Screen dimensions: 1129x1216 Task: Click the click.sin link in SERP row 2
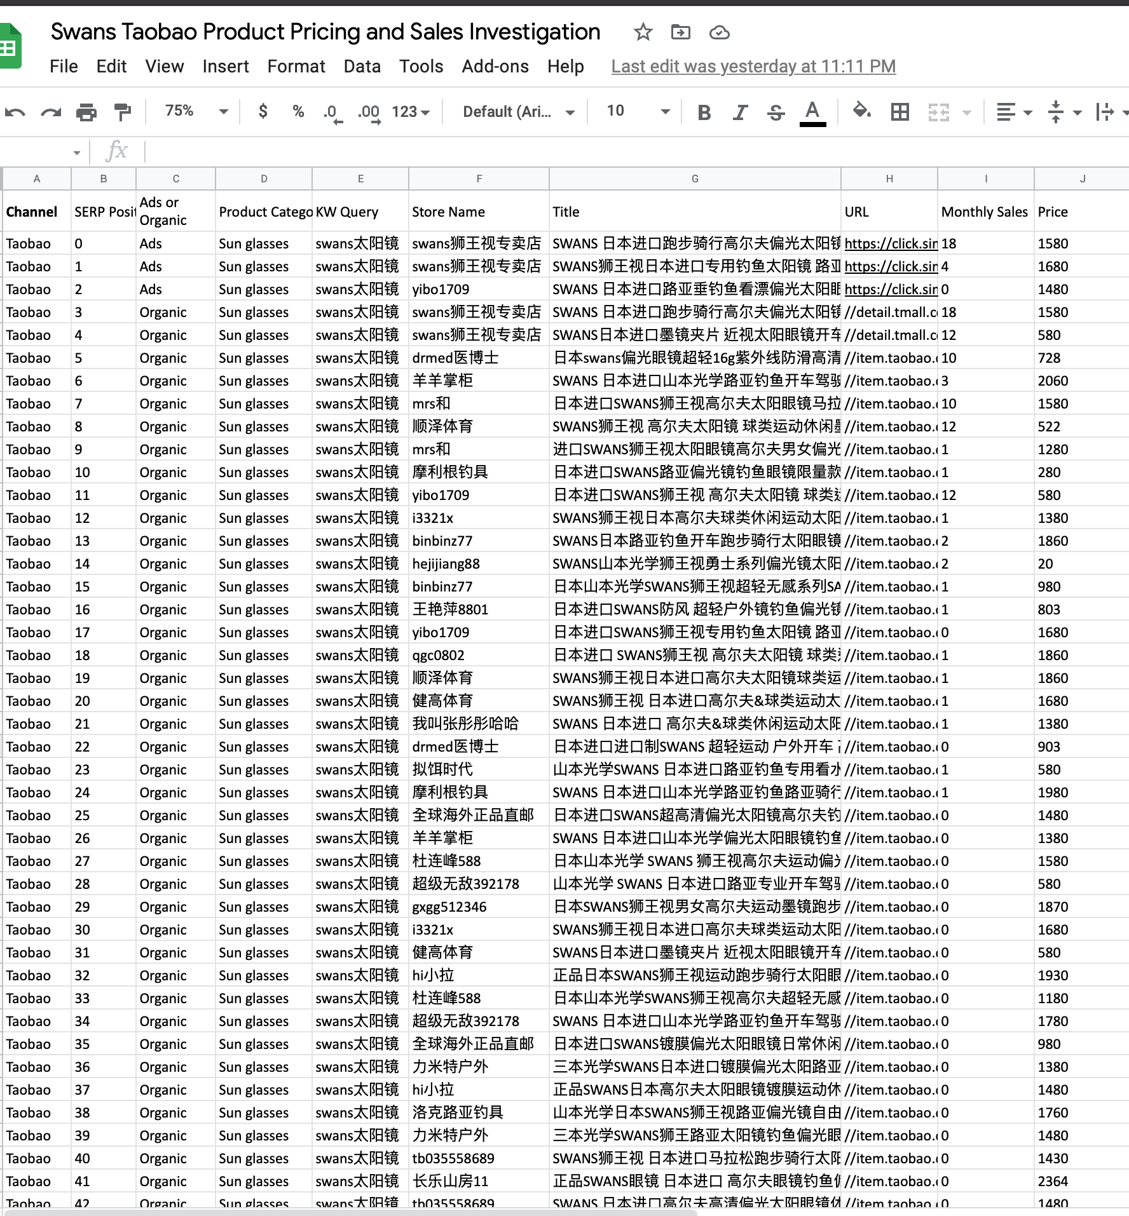click(891, 289)
